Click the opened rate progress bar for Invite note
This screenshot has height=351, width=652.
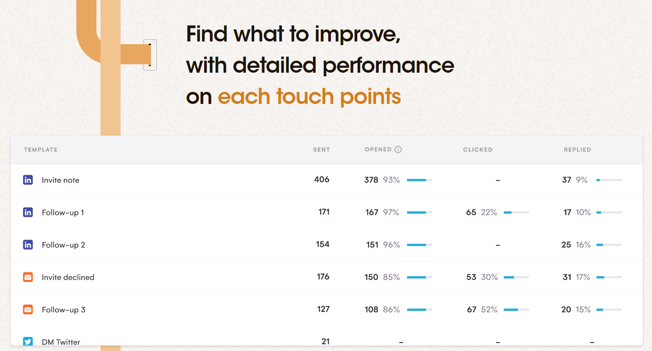tap(420, 180)
